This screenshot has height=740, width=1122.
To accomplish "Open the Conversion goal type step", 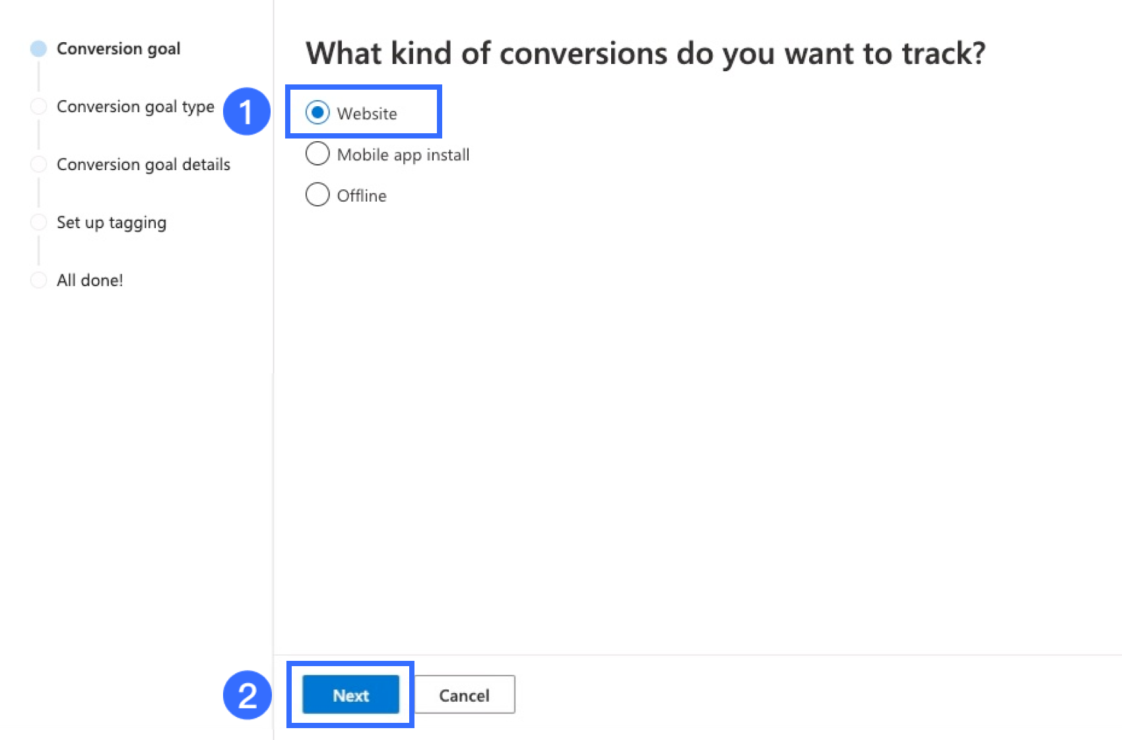I will (135, 107).
